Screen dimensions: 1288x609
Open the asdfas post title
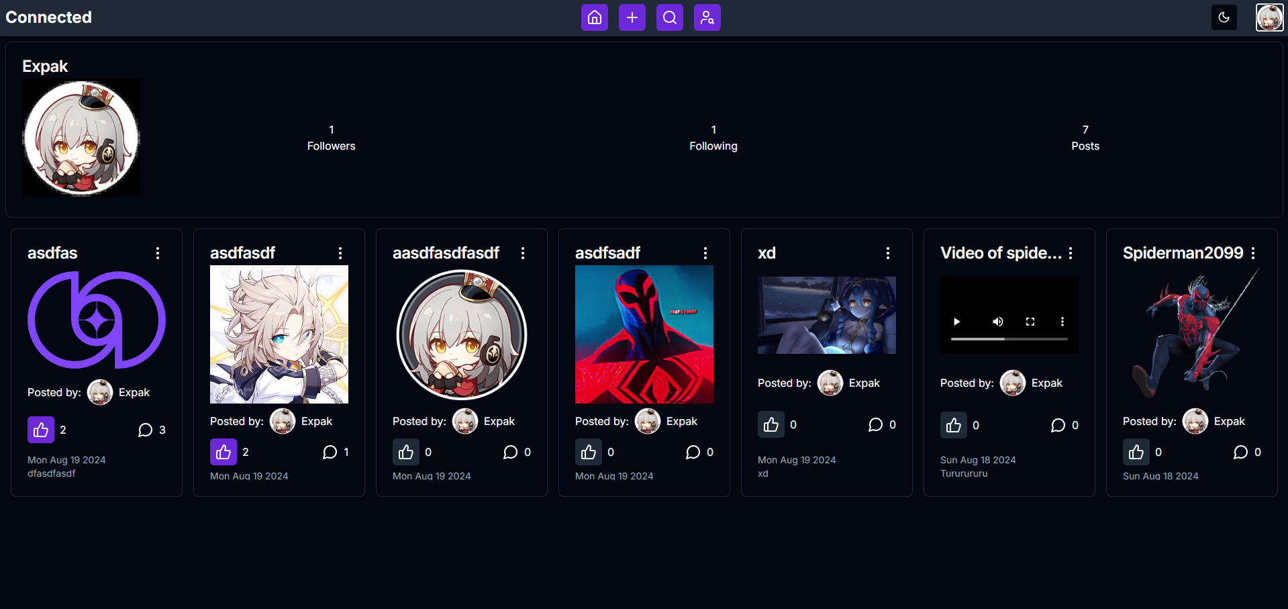tap(52, 253)
